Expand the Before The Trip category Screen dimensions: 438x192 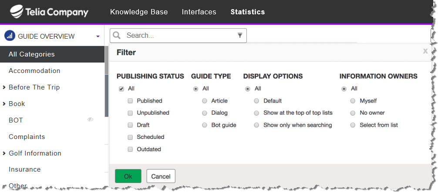(4, 87)
